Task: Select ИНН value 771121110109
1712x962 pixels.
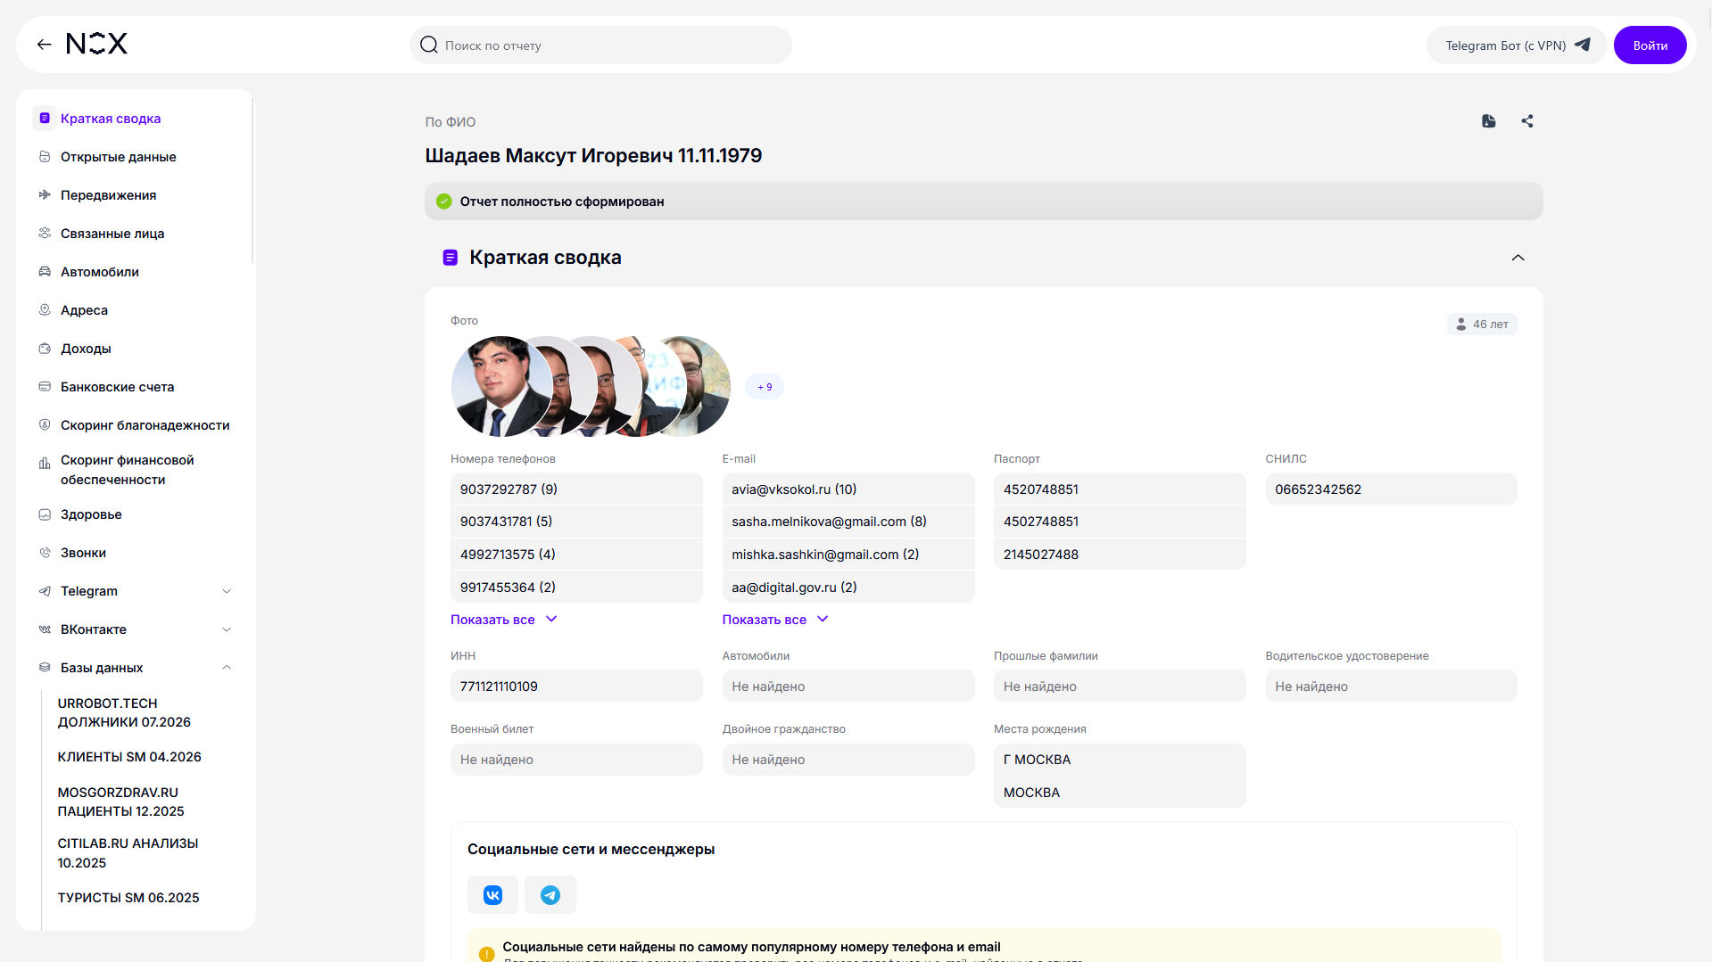Action: click(x=576, y=687)
